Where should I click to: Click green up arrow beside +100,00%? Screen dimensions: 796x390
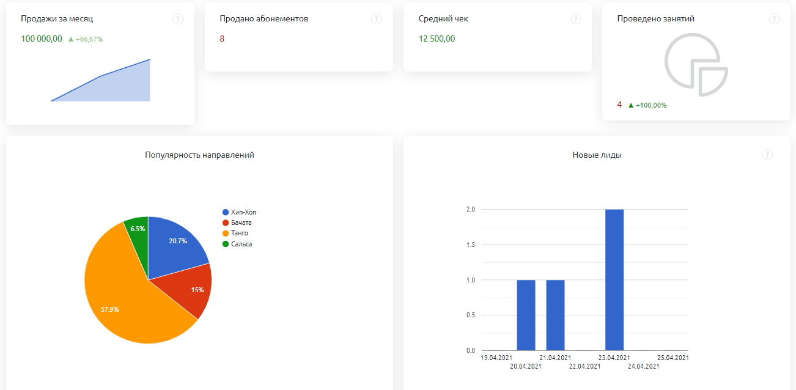[631, 105]
